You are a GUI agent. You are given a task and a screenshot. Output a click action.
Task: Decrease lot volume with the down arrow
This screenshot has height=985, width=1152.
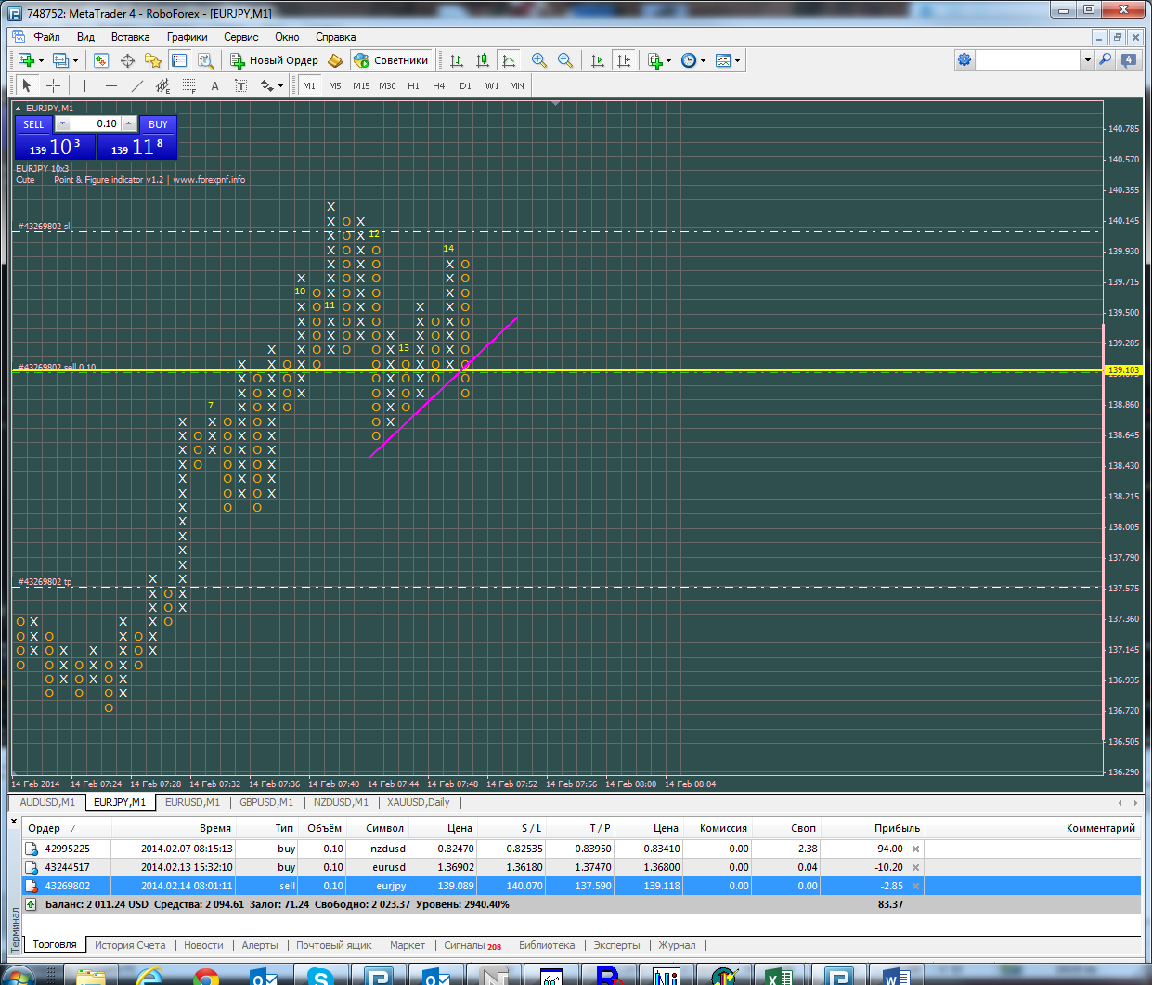tap(62, 123)
